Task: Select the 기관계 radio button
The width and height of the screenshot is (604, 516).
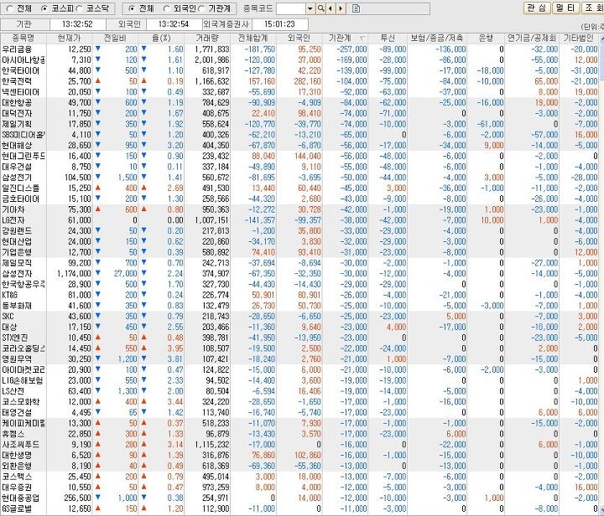Action: tap(201, 8)
